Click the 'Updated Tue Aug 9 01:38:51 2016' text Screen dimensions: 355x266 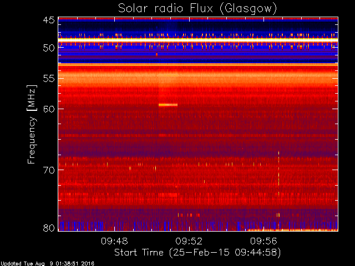[47, 264]
